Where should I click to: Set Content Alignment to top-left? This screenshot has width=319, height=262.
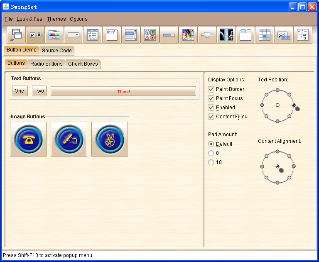(x=267, y=156)
